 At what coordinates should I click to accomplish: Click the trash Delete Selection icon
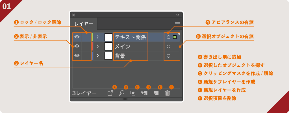pos(167,93)
